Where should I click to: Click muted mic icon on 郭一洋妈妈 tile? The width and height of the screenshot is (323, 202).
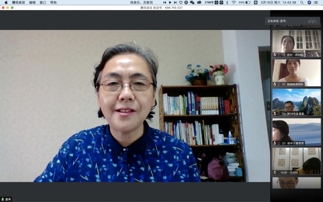click(x=275, y=172)
